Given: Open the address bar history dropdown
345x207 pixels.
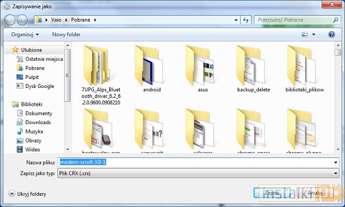Looking at the screenshot, I should coord(236,20).
